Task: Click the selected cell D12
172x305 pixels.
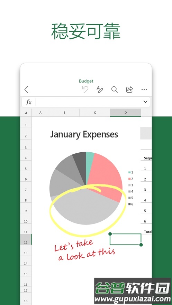Action: click(x=125, y=239)
